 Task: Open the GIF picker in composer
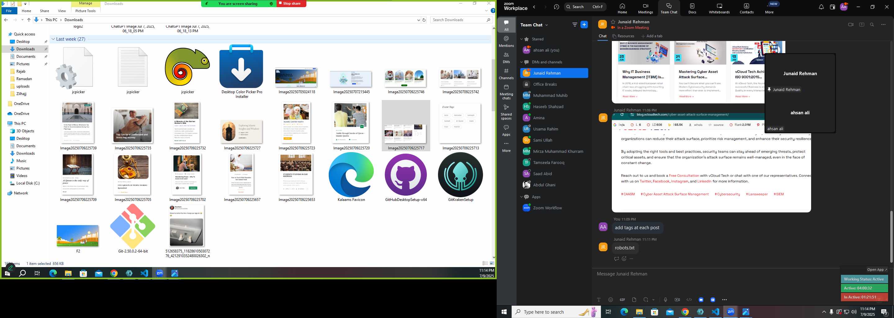click(622, 300)
